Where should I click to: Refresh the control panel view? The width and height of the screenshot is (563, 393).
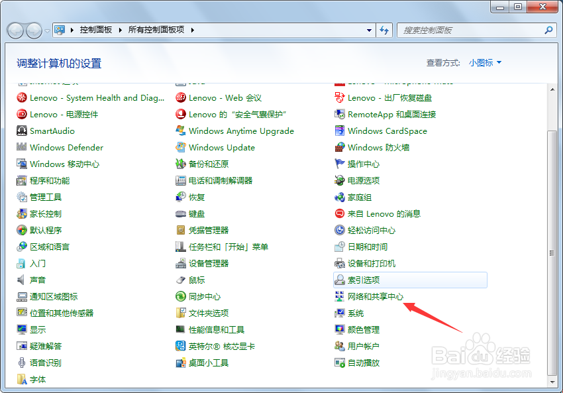pos(384,30)
